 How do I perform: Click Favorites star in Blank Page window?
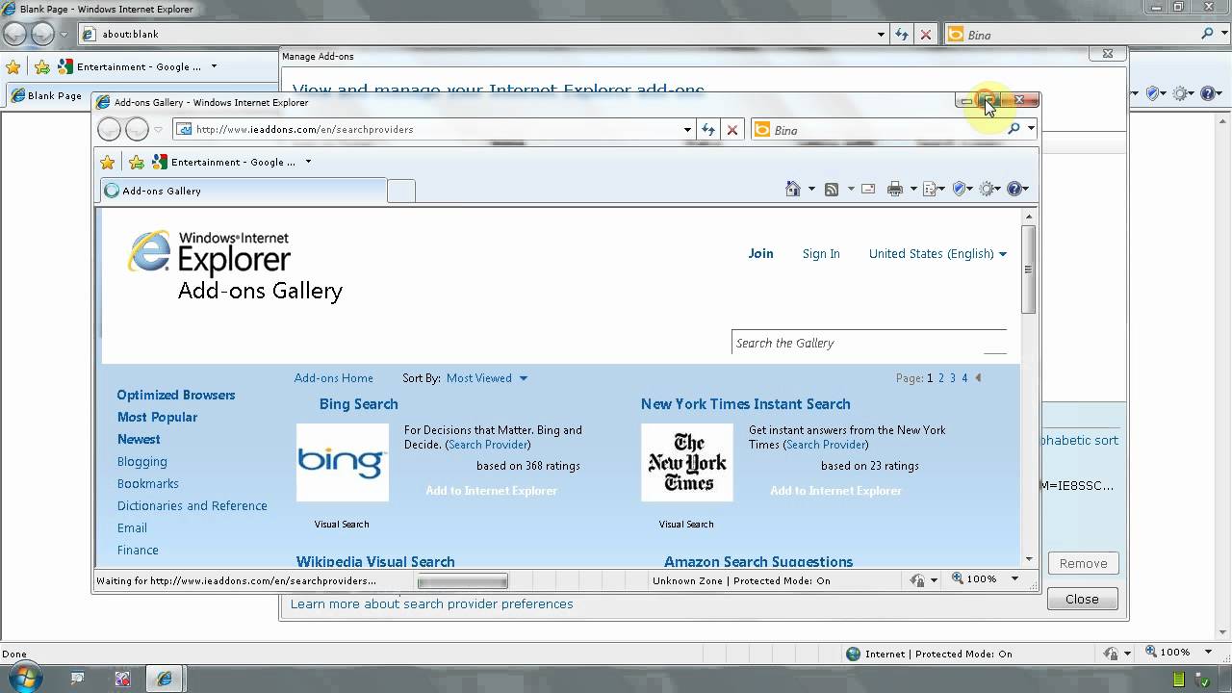click(13, 66)
